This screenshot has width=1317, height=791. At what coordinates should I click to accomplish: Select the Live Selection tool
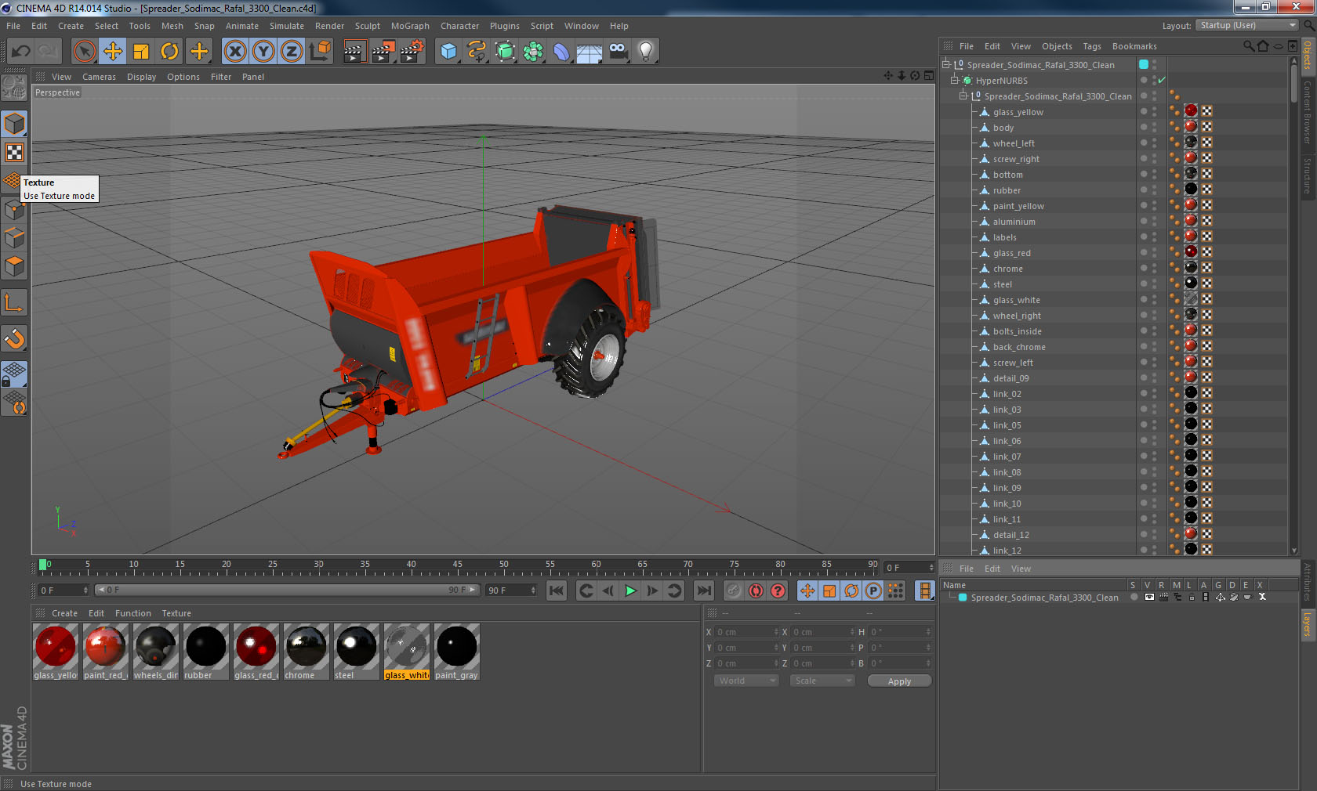click(x=84, y=52)
